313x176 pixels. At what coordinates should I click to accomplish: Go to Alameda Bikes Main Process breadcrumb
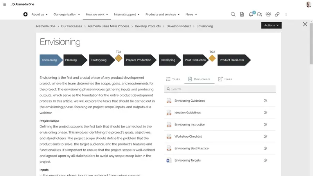(x=108, y=26)
